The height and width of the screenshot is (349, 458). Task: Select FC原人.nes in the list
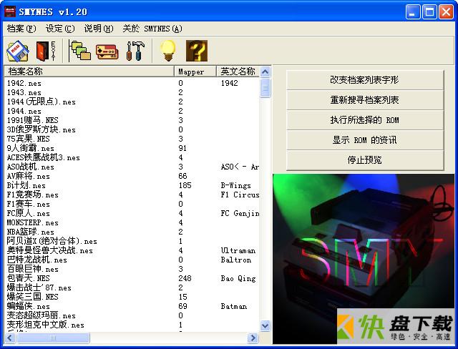pyautogui.click(x=29, y=213)
